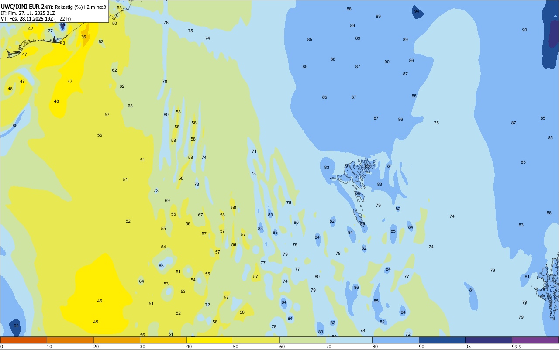Click the humidity value 92 on the map
559x350 pixels.
tap(16, 326)
